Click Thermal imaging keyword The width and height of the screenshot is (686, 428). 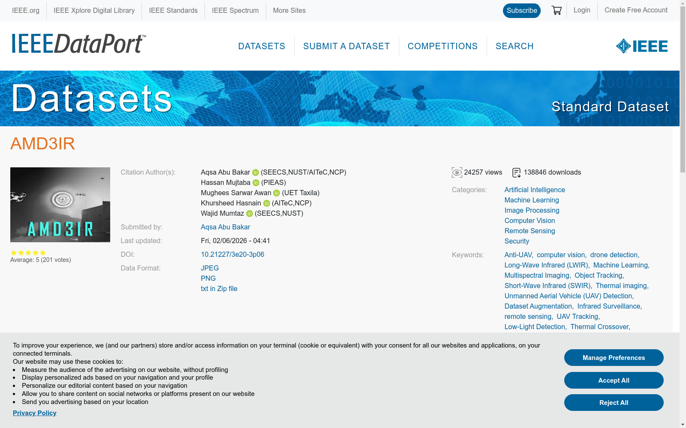click(x=621, y=286)
